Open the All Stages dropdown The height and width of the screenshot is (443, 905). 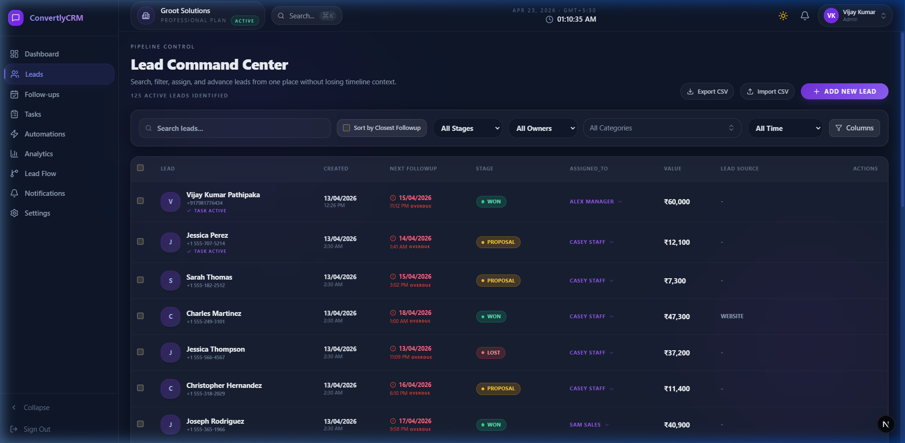pos(468,128)
